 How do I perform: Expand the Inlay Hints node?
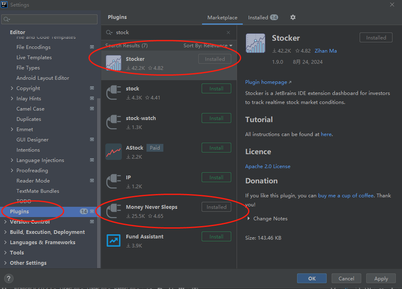(x=12, y=98)
